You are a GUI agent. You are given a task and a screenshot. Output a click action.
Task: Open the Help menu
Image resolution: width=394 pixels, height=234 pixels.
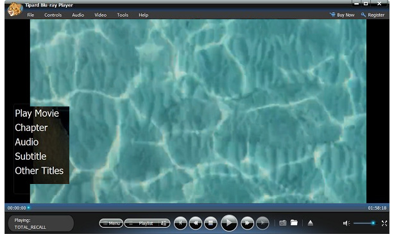[x=144, y=15]
